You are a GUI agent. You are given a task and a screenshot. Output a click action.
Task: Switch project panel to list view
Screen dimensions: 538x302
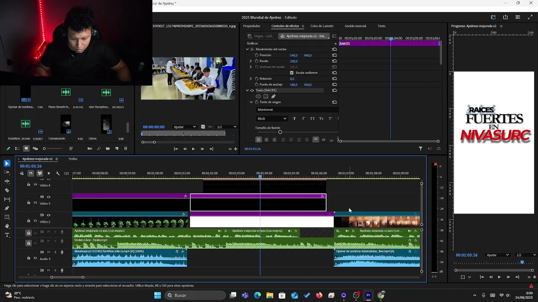17,148
